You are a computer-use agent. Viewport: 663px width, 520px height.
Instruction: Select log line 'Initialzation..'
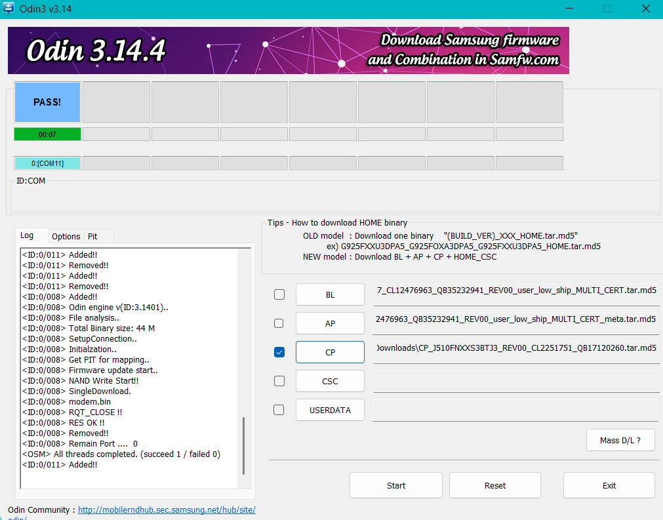[x=70, y=350]
